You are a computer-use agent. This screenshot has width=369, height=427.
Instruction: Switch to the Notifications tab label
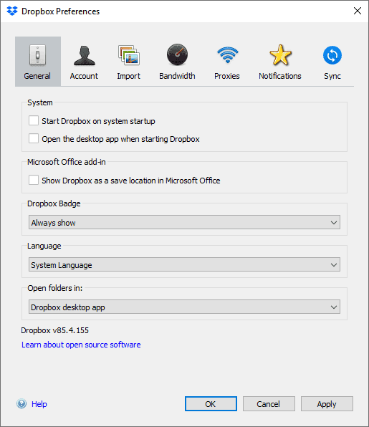(x=280, y=76)
